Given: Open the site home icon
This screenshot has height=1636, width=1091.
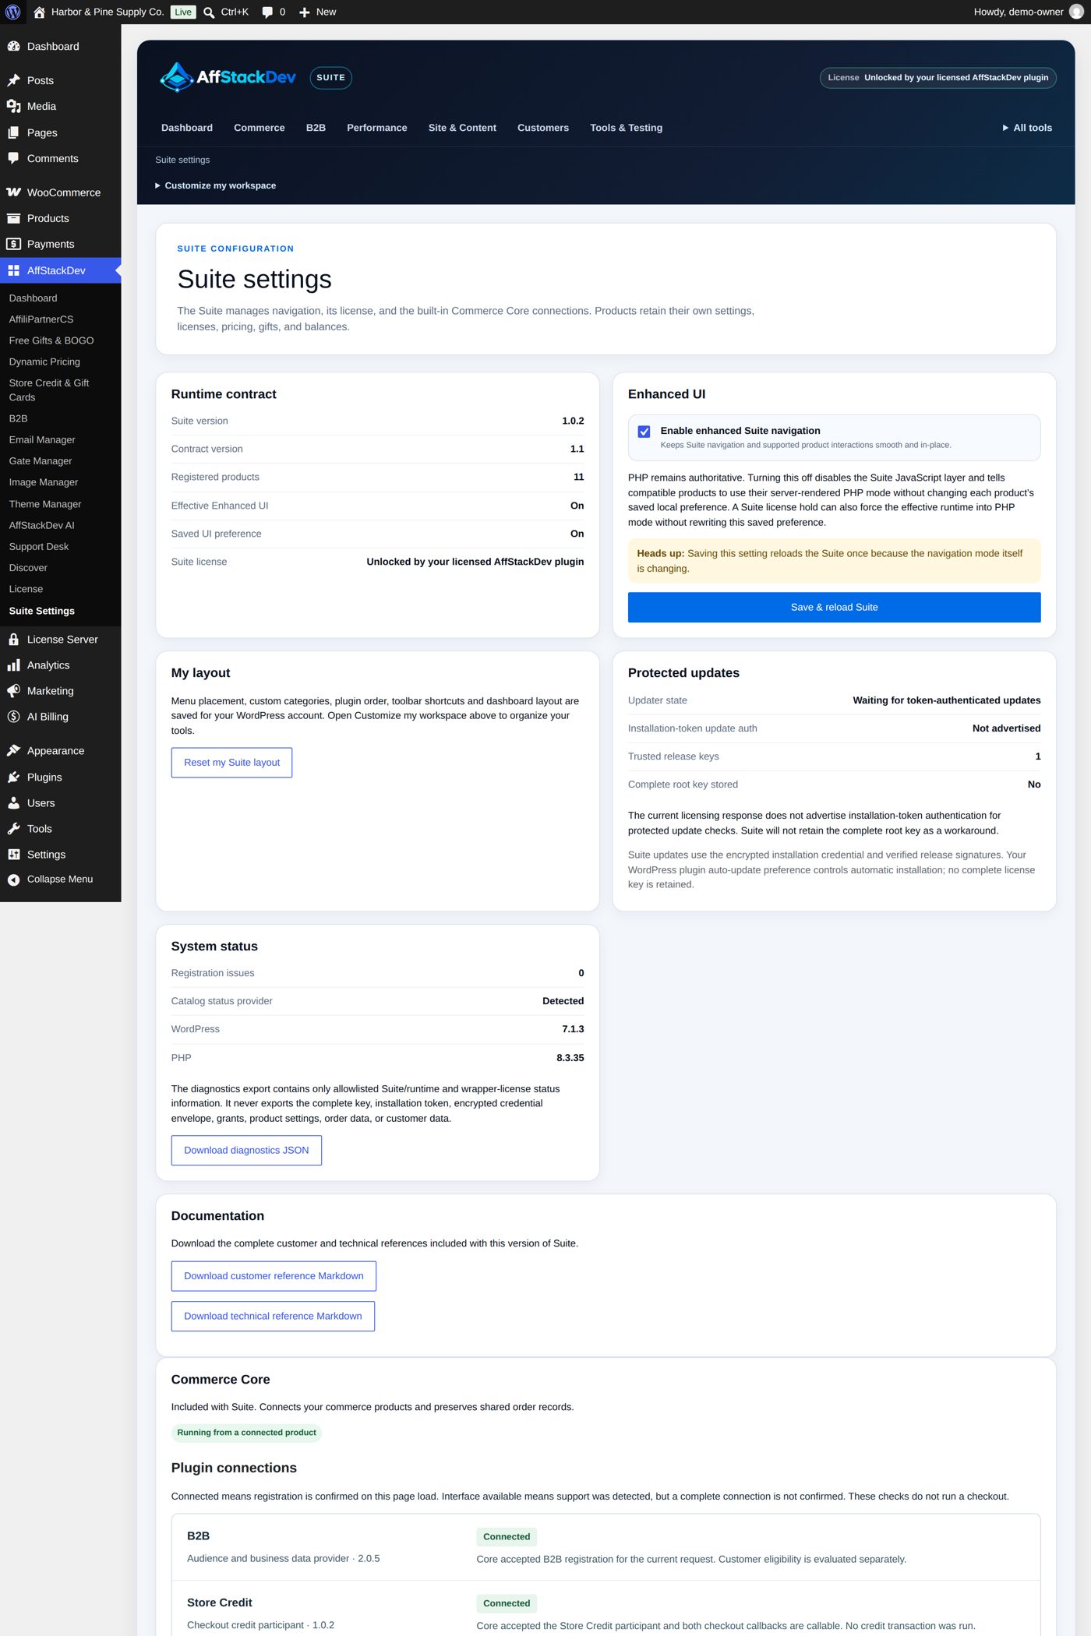Looking at the screenshot, I should tap(39, 12).
